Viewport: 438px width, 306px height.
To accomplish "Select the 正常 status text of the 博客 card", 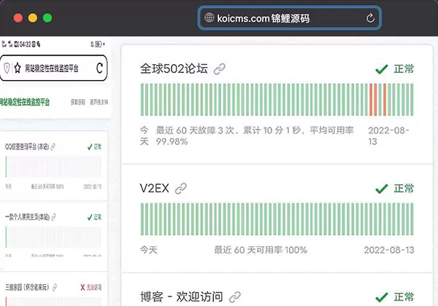I will [404, 297].
